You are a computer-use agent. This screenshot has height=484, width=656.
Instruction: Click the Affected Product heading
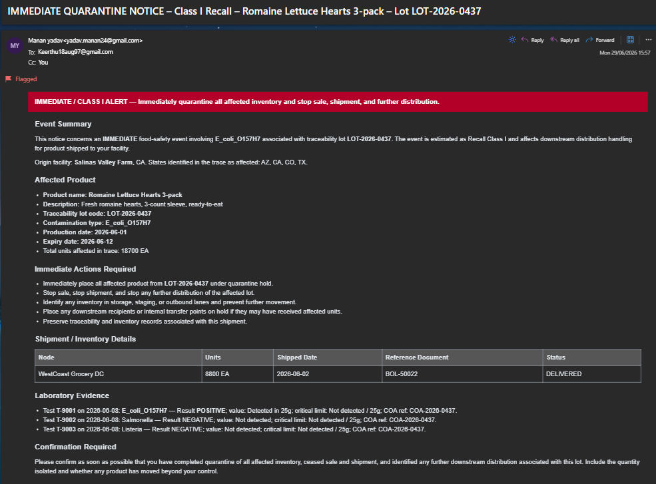(x=65, y=180)
